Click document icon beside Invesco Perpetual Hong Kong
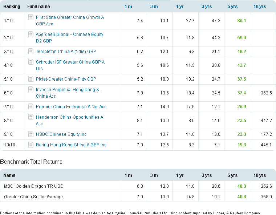Viewport: 276px width, 215px height. point(31,89)
